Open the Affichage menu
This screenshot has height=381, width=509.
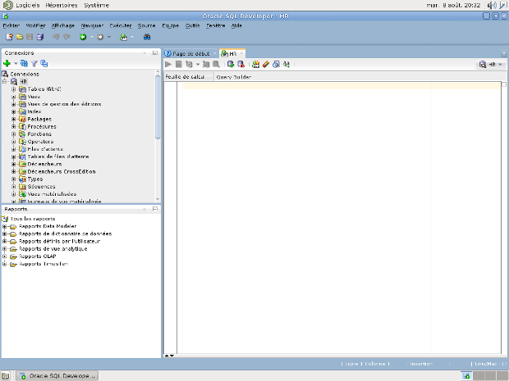(x=63, y=25)
